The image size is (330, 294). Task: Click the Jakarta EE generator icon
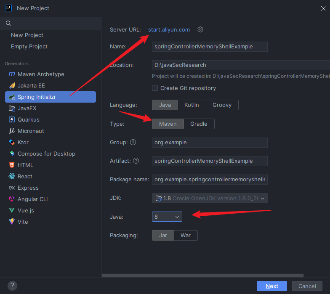pos(12,85)
